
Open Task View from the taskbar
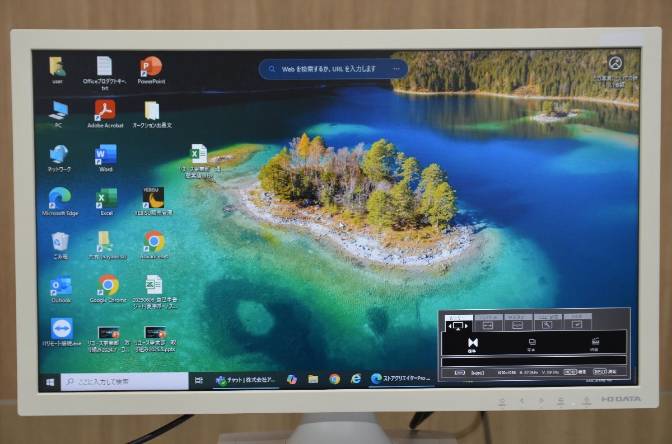(198, 380)
